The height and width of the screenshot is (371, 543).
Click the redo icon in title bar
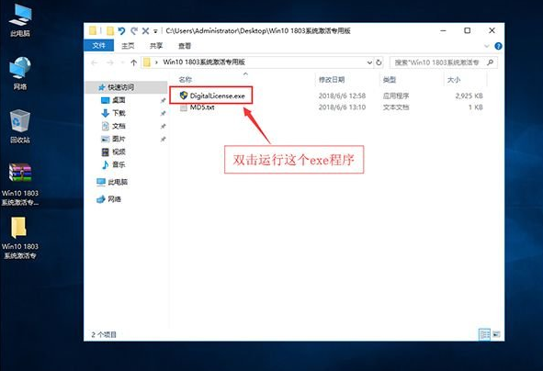pyautogui.click(x=133, y=31)
